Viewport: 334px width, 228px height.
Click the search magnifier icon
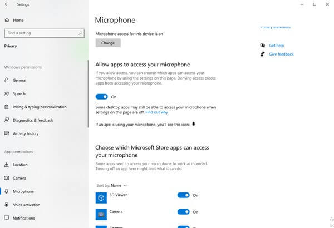(x=80, y=33)
